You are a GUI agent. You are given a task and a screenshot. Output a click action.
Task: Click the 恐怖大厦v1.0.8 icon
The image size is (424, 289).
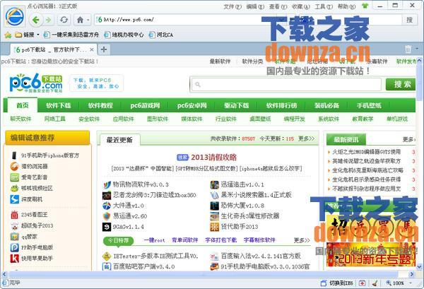coord(215,206)
